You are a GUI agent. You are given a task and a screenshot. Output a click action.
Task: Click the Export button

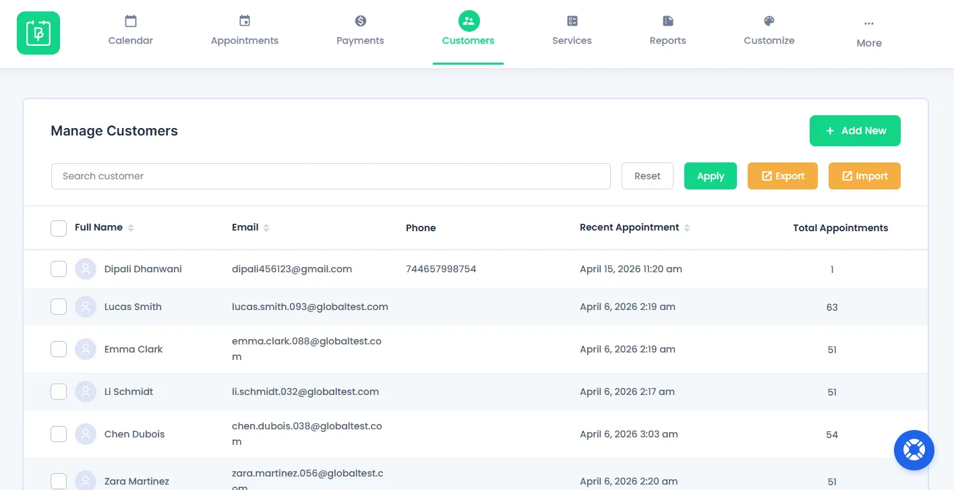tap(783, 176)
